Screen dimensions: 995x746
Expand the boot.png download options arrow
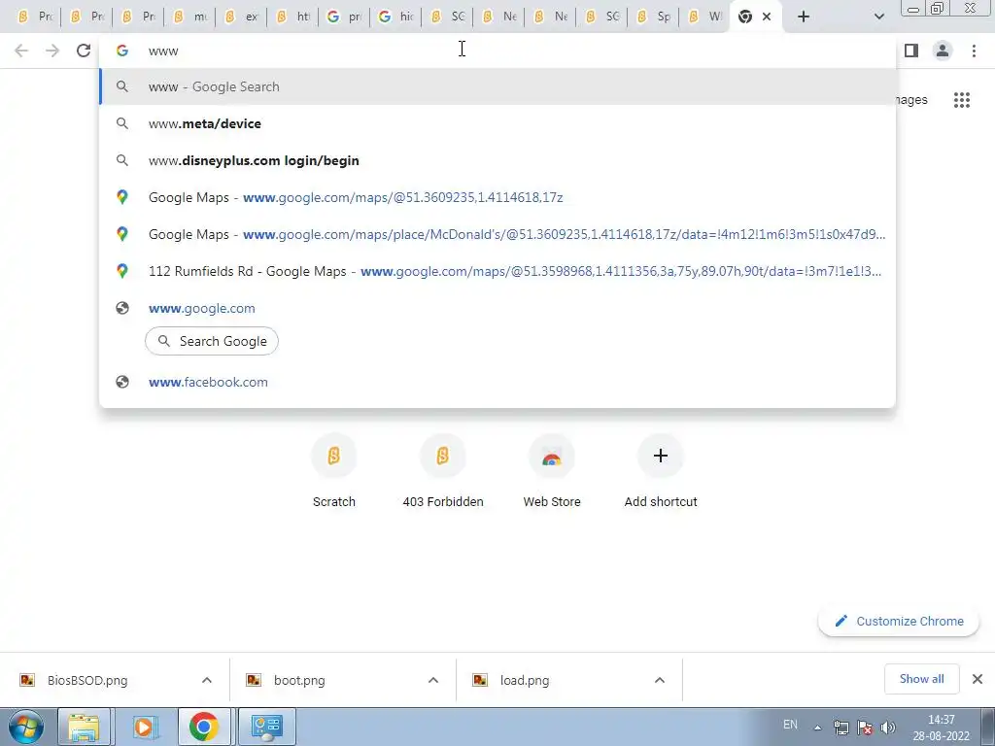tap(433, 680)
